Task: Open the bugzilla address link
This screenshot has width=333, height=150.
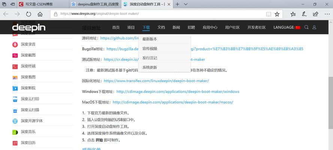Action: (x=205, y=49)
